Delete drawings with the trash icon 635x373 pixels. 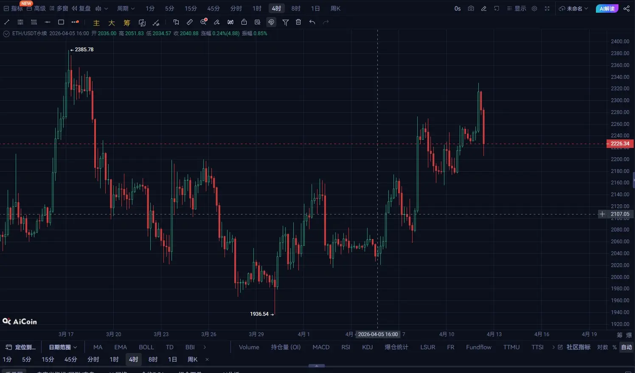click(298, 22)
